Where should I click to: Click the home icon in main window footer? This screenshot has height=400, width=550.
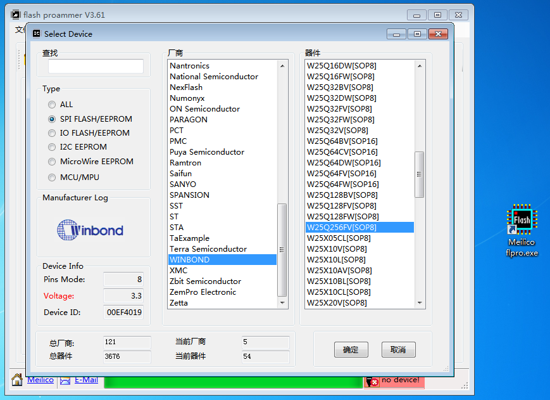pyautogui.click(x=17, y=380)
